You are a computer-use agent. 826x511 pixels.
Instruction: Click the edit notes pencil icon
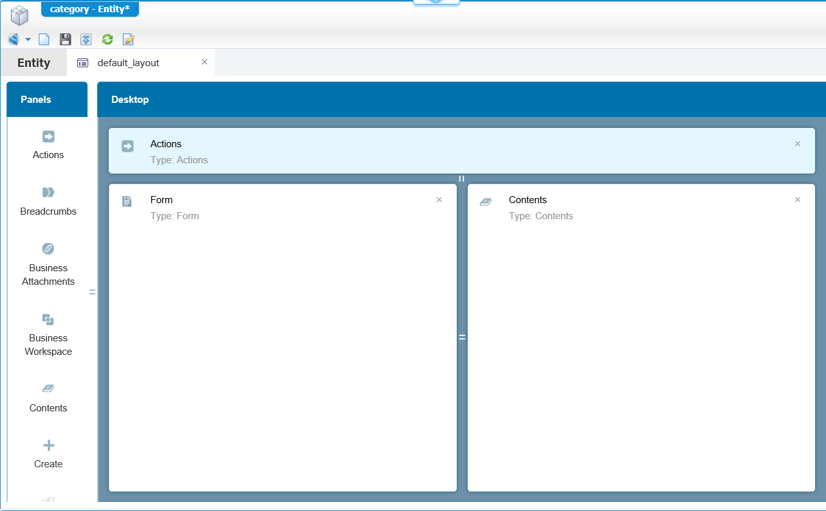coord(129,40)
